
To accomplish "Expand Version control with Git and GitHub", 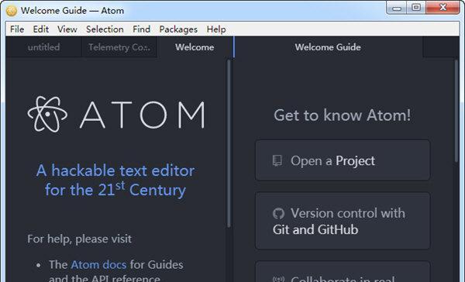I will pos(343,221).
